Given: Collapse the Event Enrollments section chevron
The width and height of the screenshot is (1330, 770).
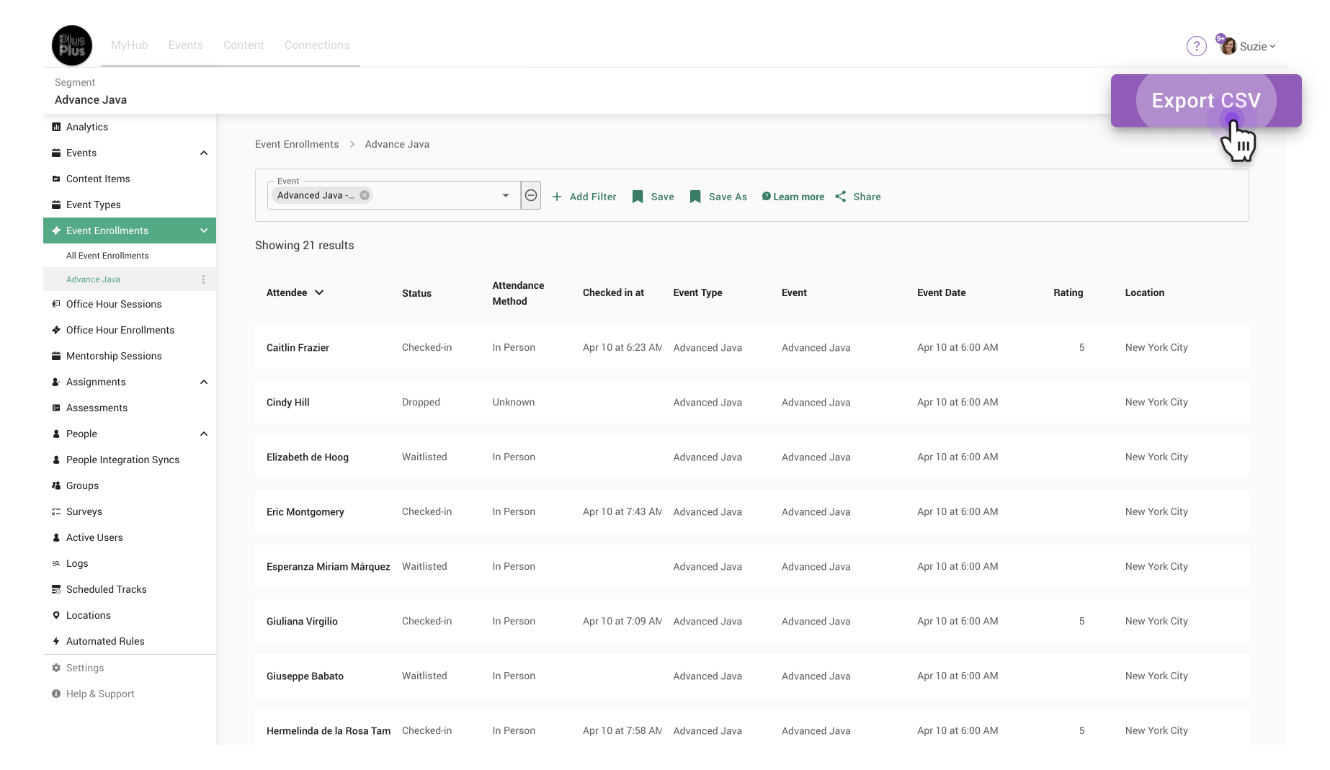Looking at the screenshot, I should tap(204, 230).
